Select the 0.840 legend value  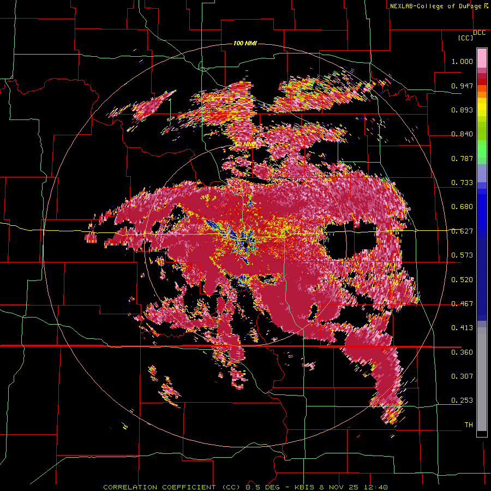click(x=462, y=134)
